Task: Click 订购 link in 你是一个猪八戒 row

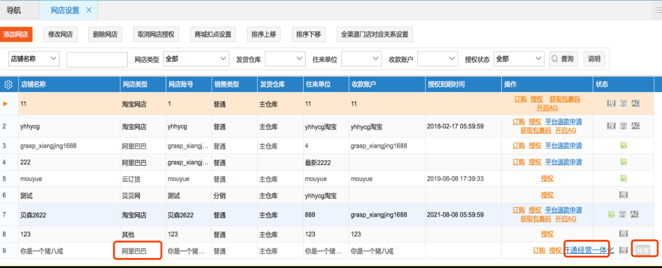Action: click(539, 250)
